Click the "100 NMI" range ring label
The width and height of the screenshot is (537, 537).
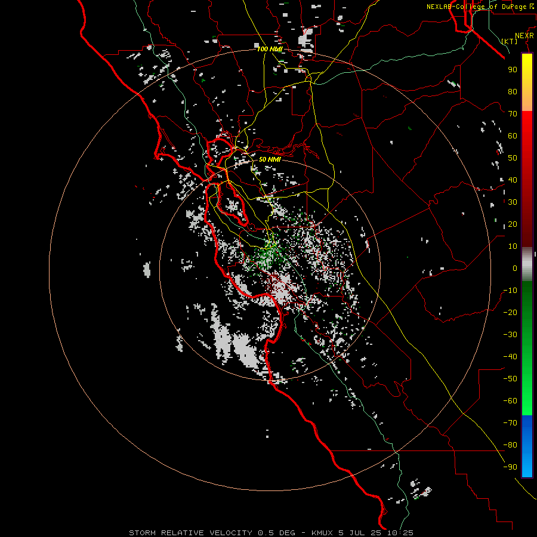tap(270, 50)
